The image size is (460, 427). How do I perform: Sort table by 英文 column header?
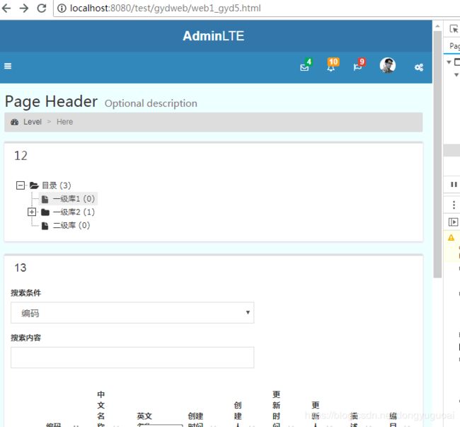(x=144, y=416)
